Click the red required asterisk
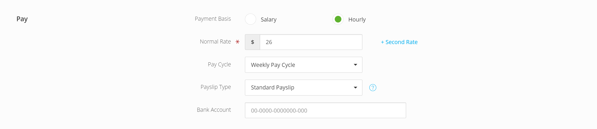This screenshot has width=597, height=129. pos(238,42)
